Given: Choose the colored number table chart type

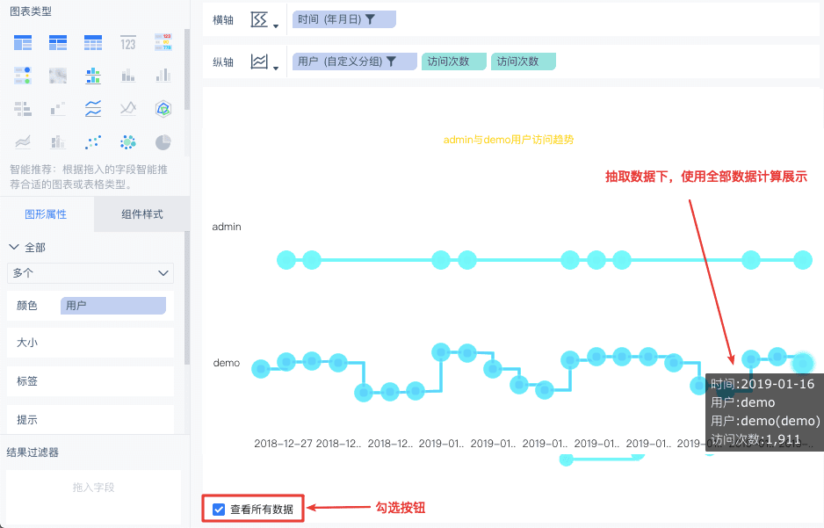Looking at the screenshot, I should [163, 42].
